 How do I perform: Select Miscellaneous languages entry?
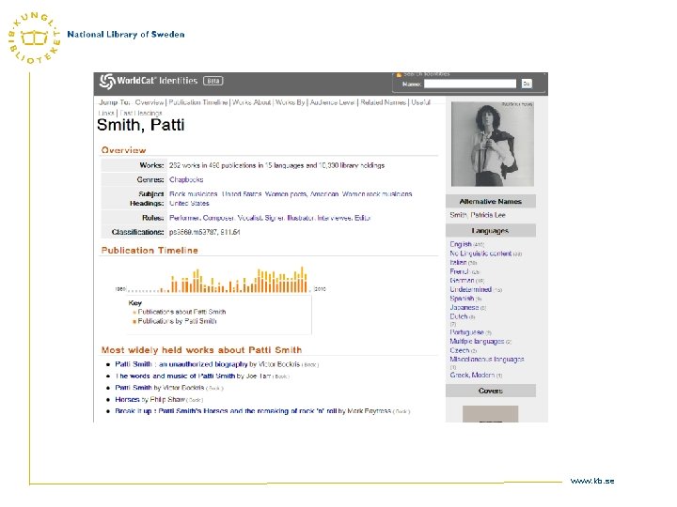point(487,359)
